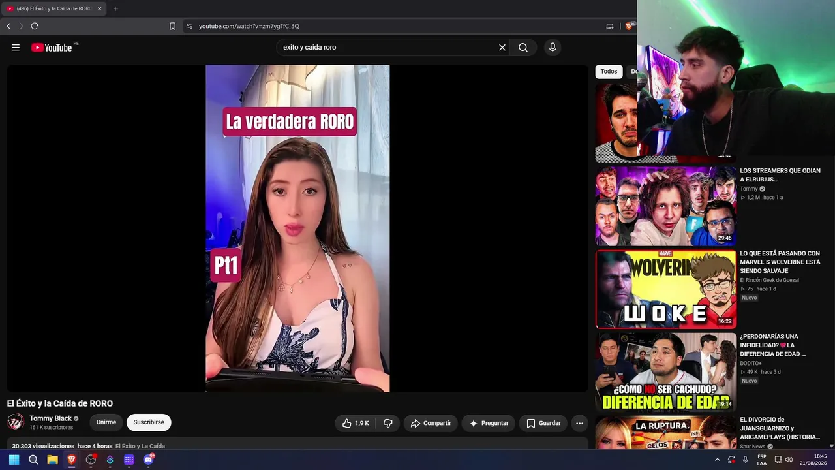Click the 161 K suscriptores count
This screenshot has height=470, width=835.
(x=51, y=428)
